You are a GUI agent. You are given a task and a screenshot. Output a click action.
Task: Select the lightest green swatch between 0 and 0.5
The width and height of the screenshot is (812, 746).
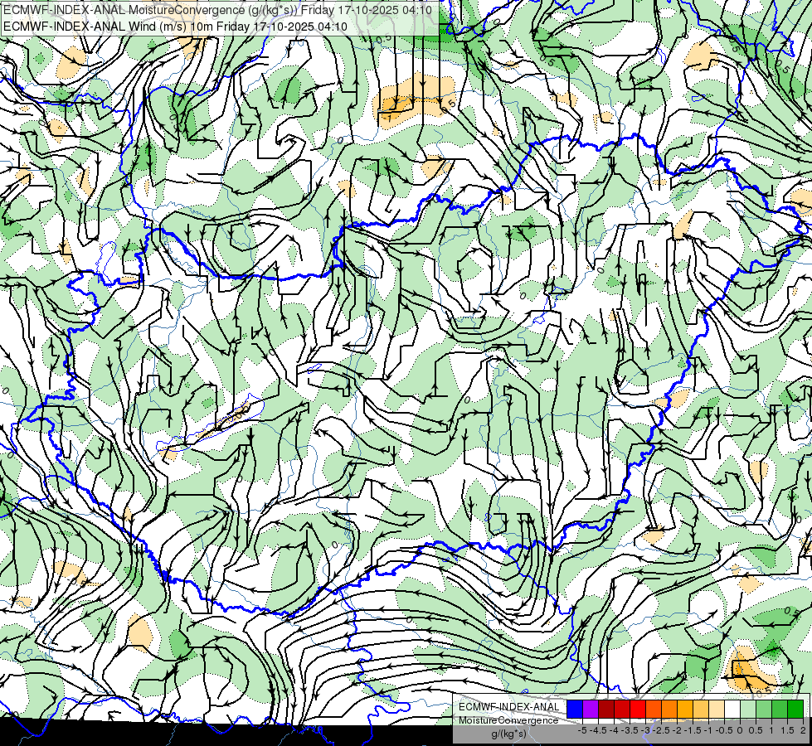pos(748,709)
